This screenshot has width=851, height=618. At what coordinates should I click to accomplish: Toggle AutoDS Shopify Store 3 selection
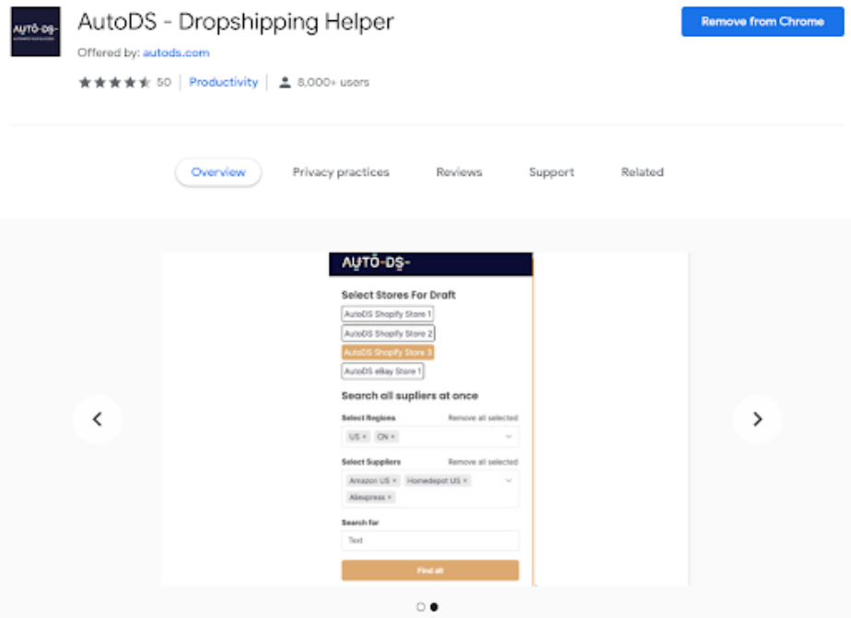click(388, 352)
